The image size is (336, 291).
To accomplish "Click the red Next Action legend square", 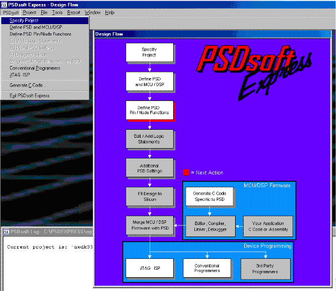I will pos(186,172).
